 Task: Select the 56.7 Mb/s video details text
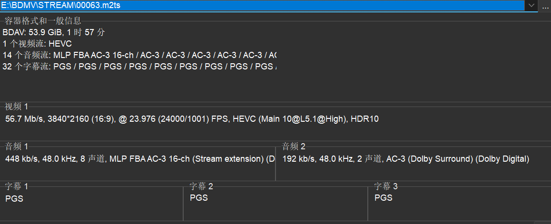pos(192,119)
